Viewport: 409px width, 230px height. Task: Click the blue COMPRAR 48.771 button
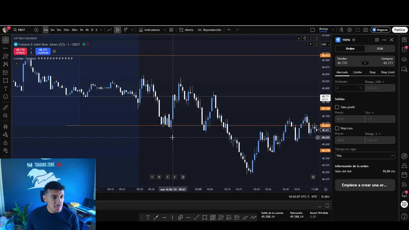(x=43, y=51)
